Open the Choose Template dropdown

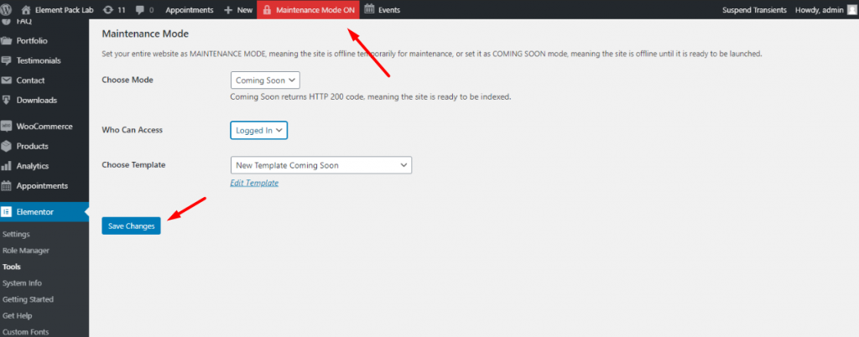(x=320, y=165)
